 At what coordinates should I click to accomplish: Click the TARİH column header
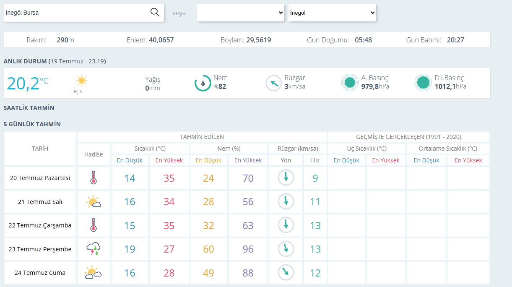40,149
